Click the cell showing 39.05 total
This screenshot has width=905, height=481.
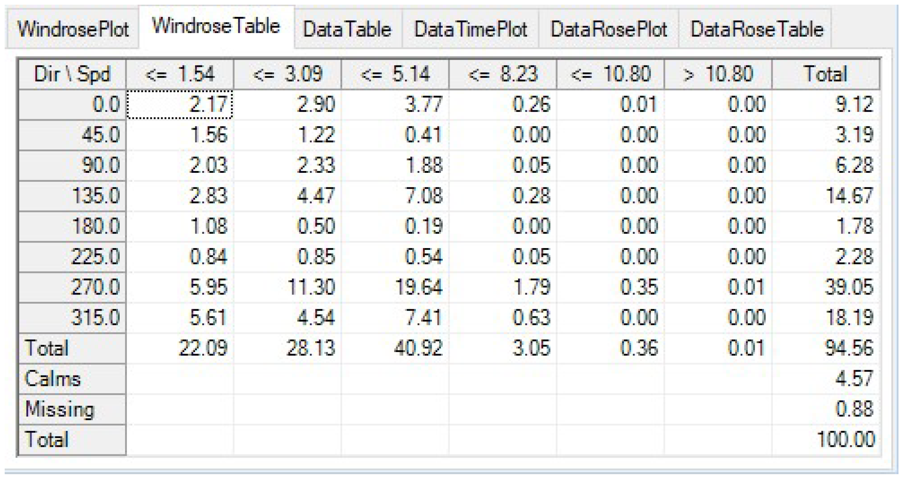pos(826,287)
